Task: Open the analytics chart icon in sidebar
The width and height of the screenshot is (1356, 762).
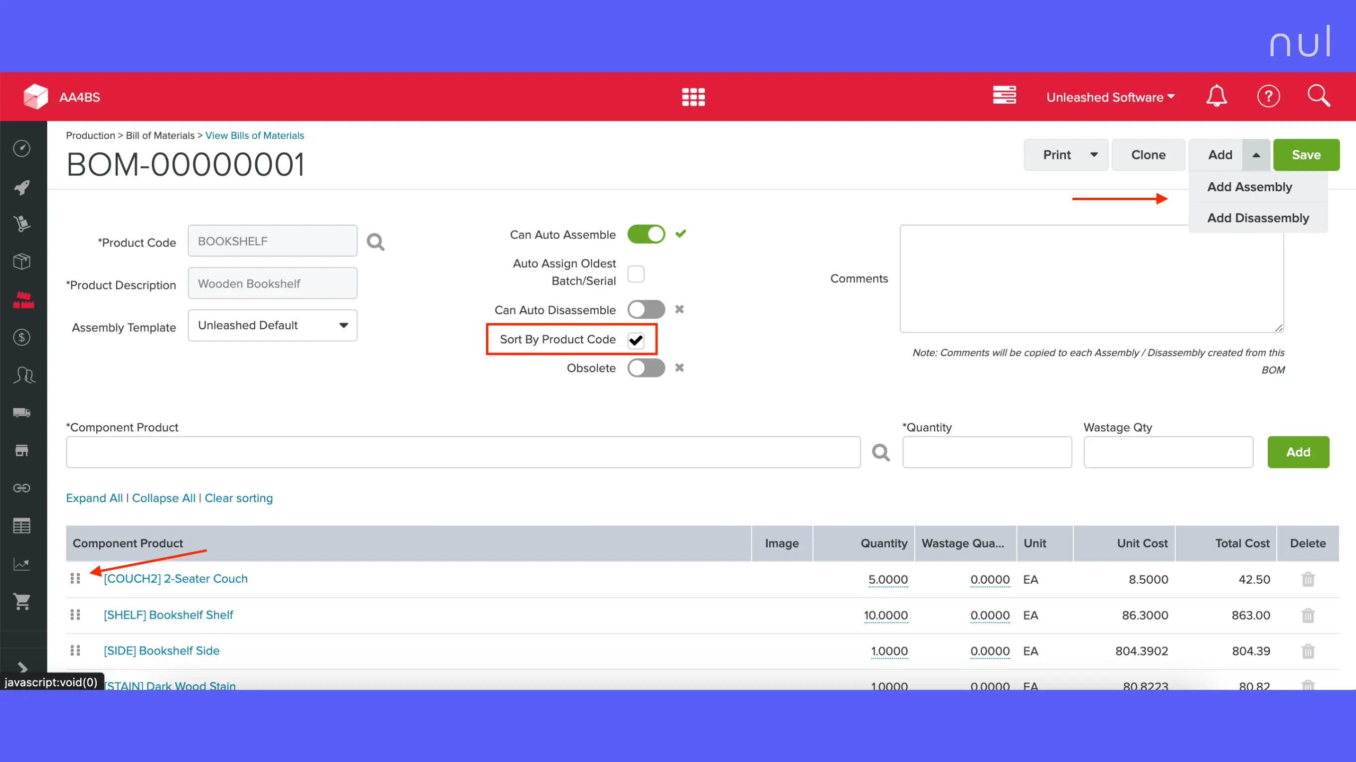Action: point(21,564)
